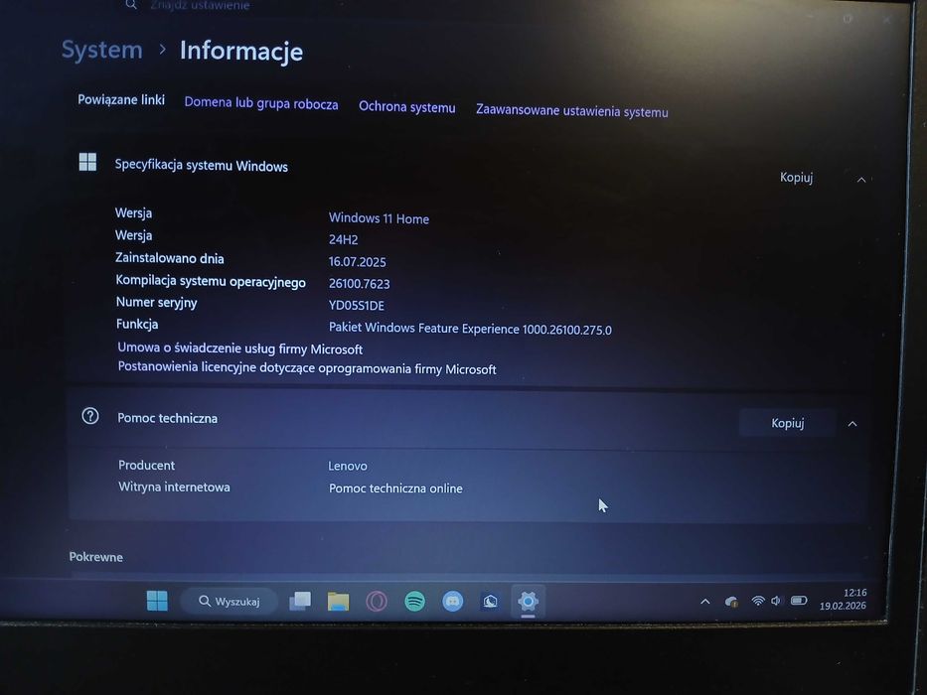
Task: Select the Windows 11 Home value
Action: pos(379,218)
